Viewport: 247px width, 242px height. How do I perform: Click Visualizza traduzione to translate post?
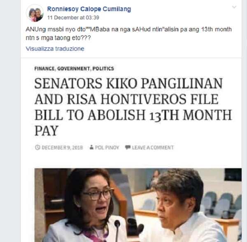(55, 49)
